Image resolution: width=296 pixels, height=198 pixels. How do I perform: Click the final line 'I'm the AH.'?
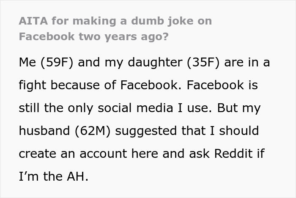click(53, 176)
